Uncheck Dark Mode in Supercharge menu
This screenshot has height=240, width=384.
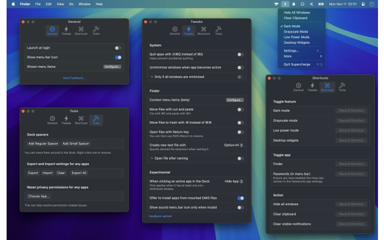click(292, 26)
